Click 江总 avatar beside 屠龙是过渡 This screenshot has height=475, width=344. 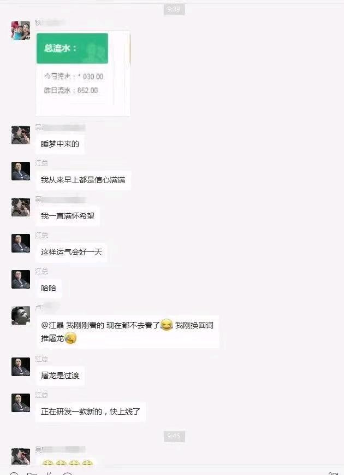point(21,367)
